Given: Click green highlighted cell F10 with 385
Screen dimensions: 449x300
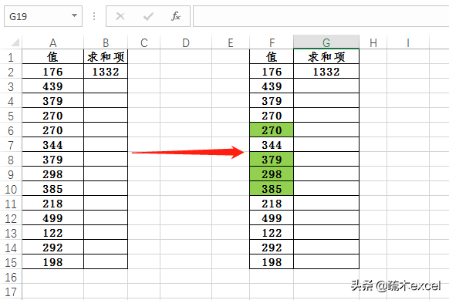Looking at the screenshot, I should pyautogui.click(x=272, y=189).
